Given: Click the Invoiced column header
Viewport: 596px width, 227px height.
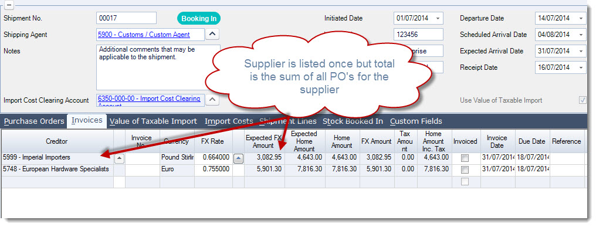Looking at the screenshot, I should pos(465,141).
